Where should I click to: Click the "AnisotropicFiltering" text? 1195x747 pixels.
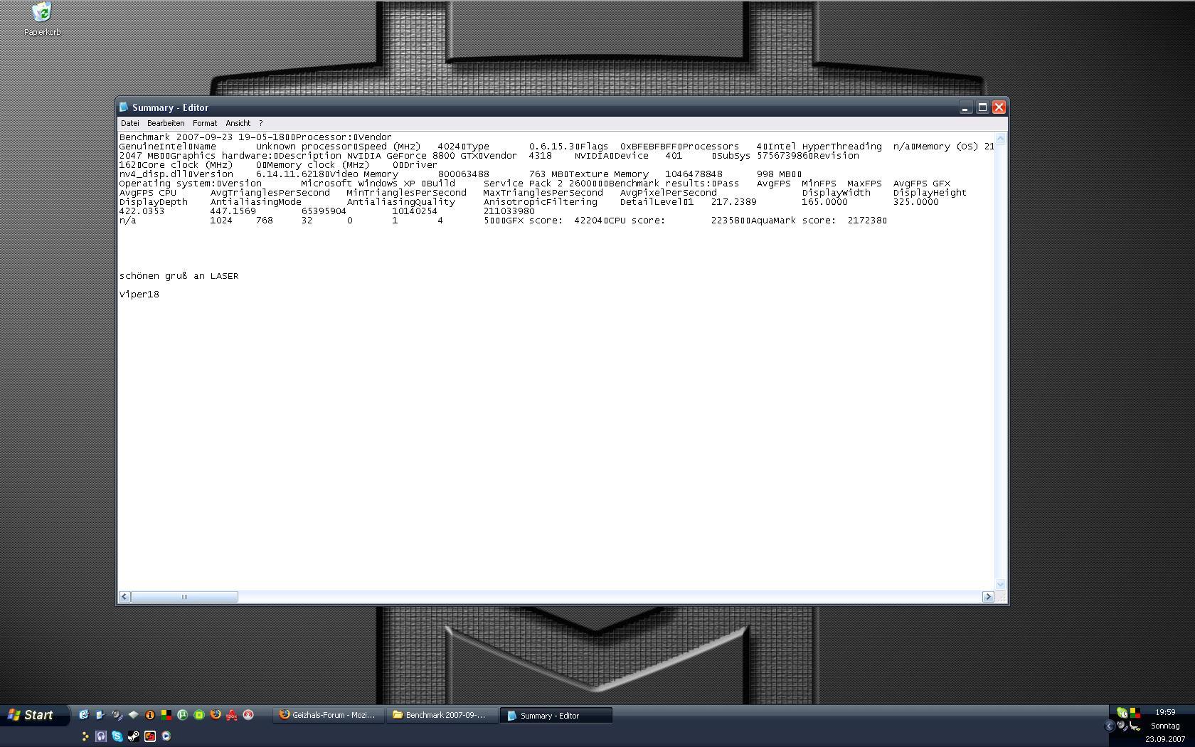point(541,202)
